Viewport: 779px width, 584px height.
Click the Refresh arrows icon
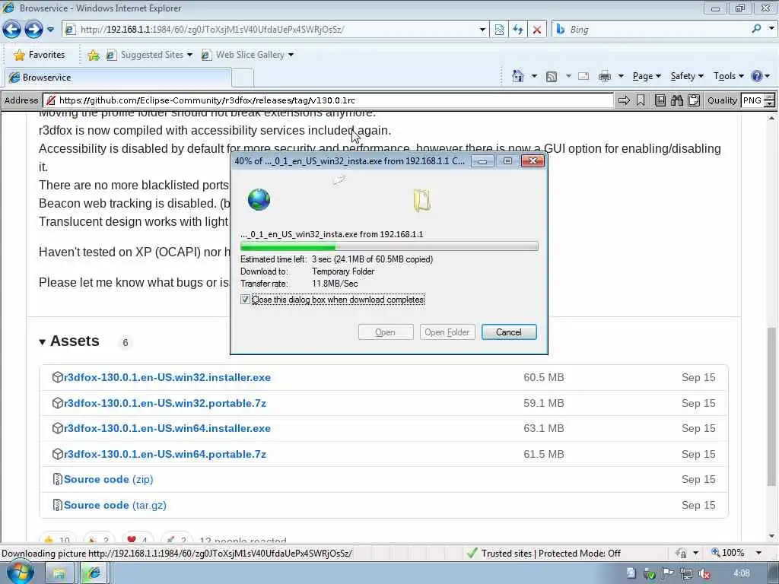pos(518,30)
